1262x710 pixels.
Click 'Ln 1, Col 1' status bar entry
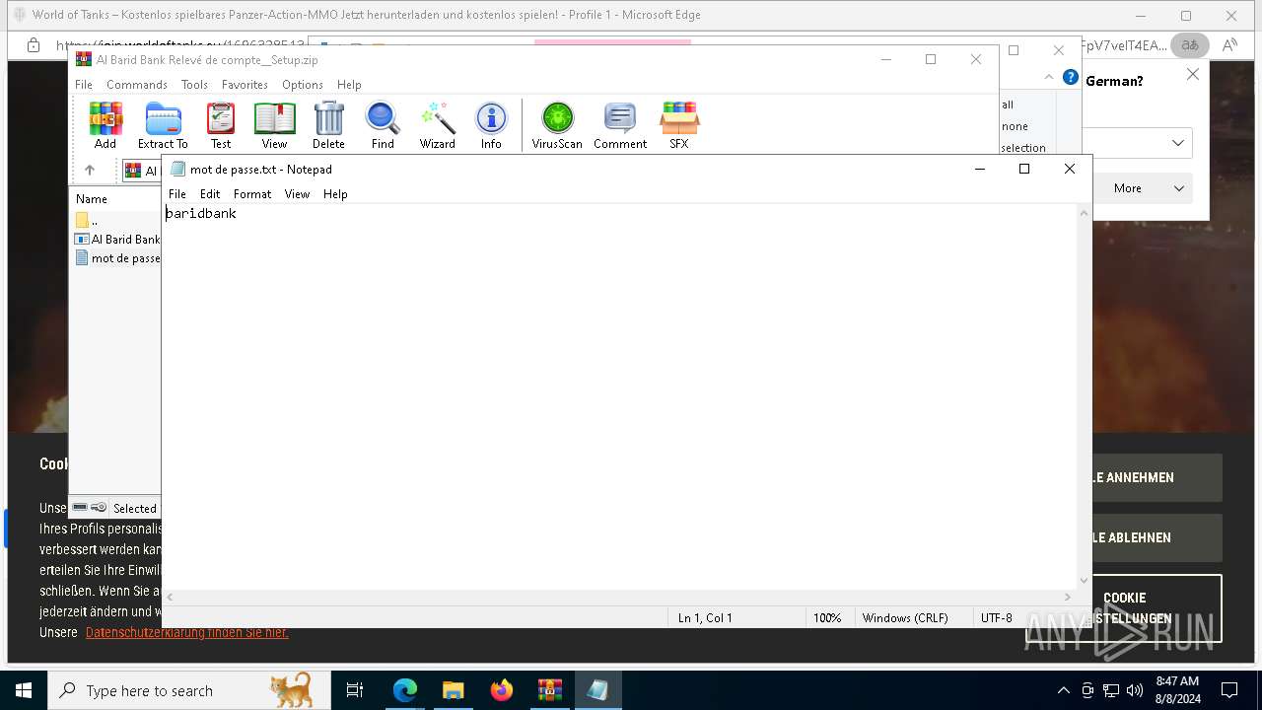tap(705, 618)
